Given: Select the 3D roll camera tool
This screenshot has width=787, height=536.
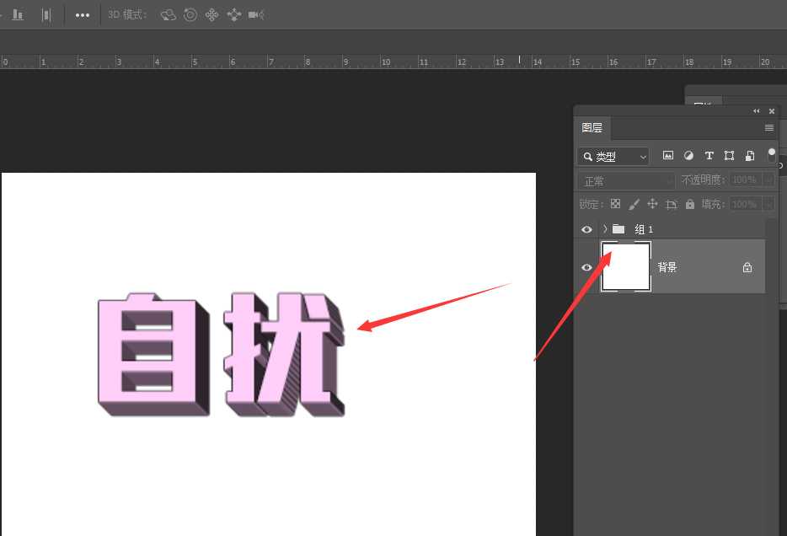Looking at the screenshot, I should pos(191,14).
